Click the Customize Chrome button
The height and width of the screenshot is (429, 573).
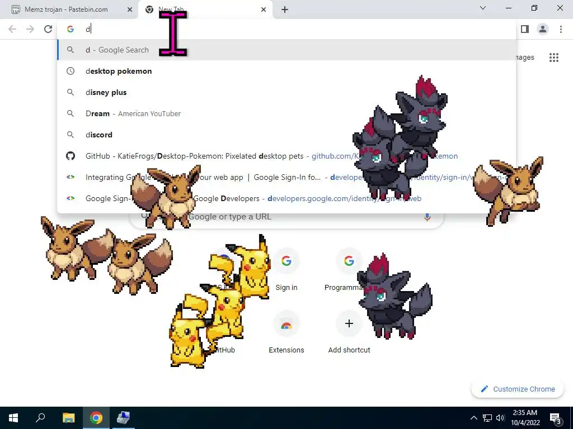[x=518, y=389]
